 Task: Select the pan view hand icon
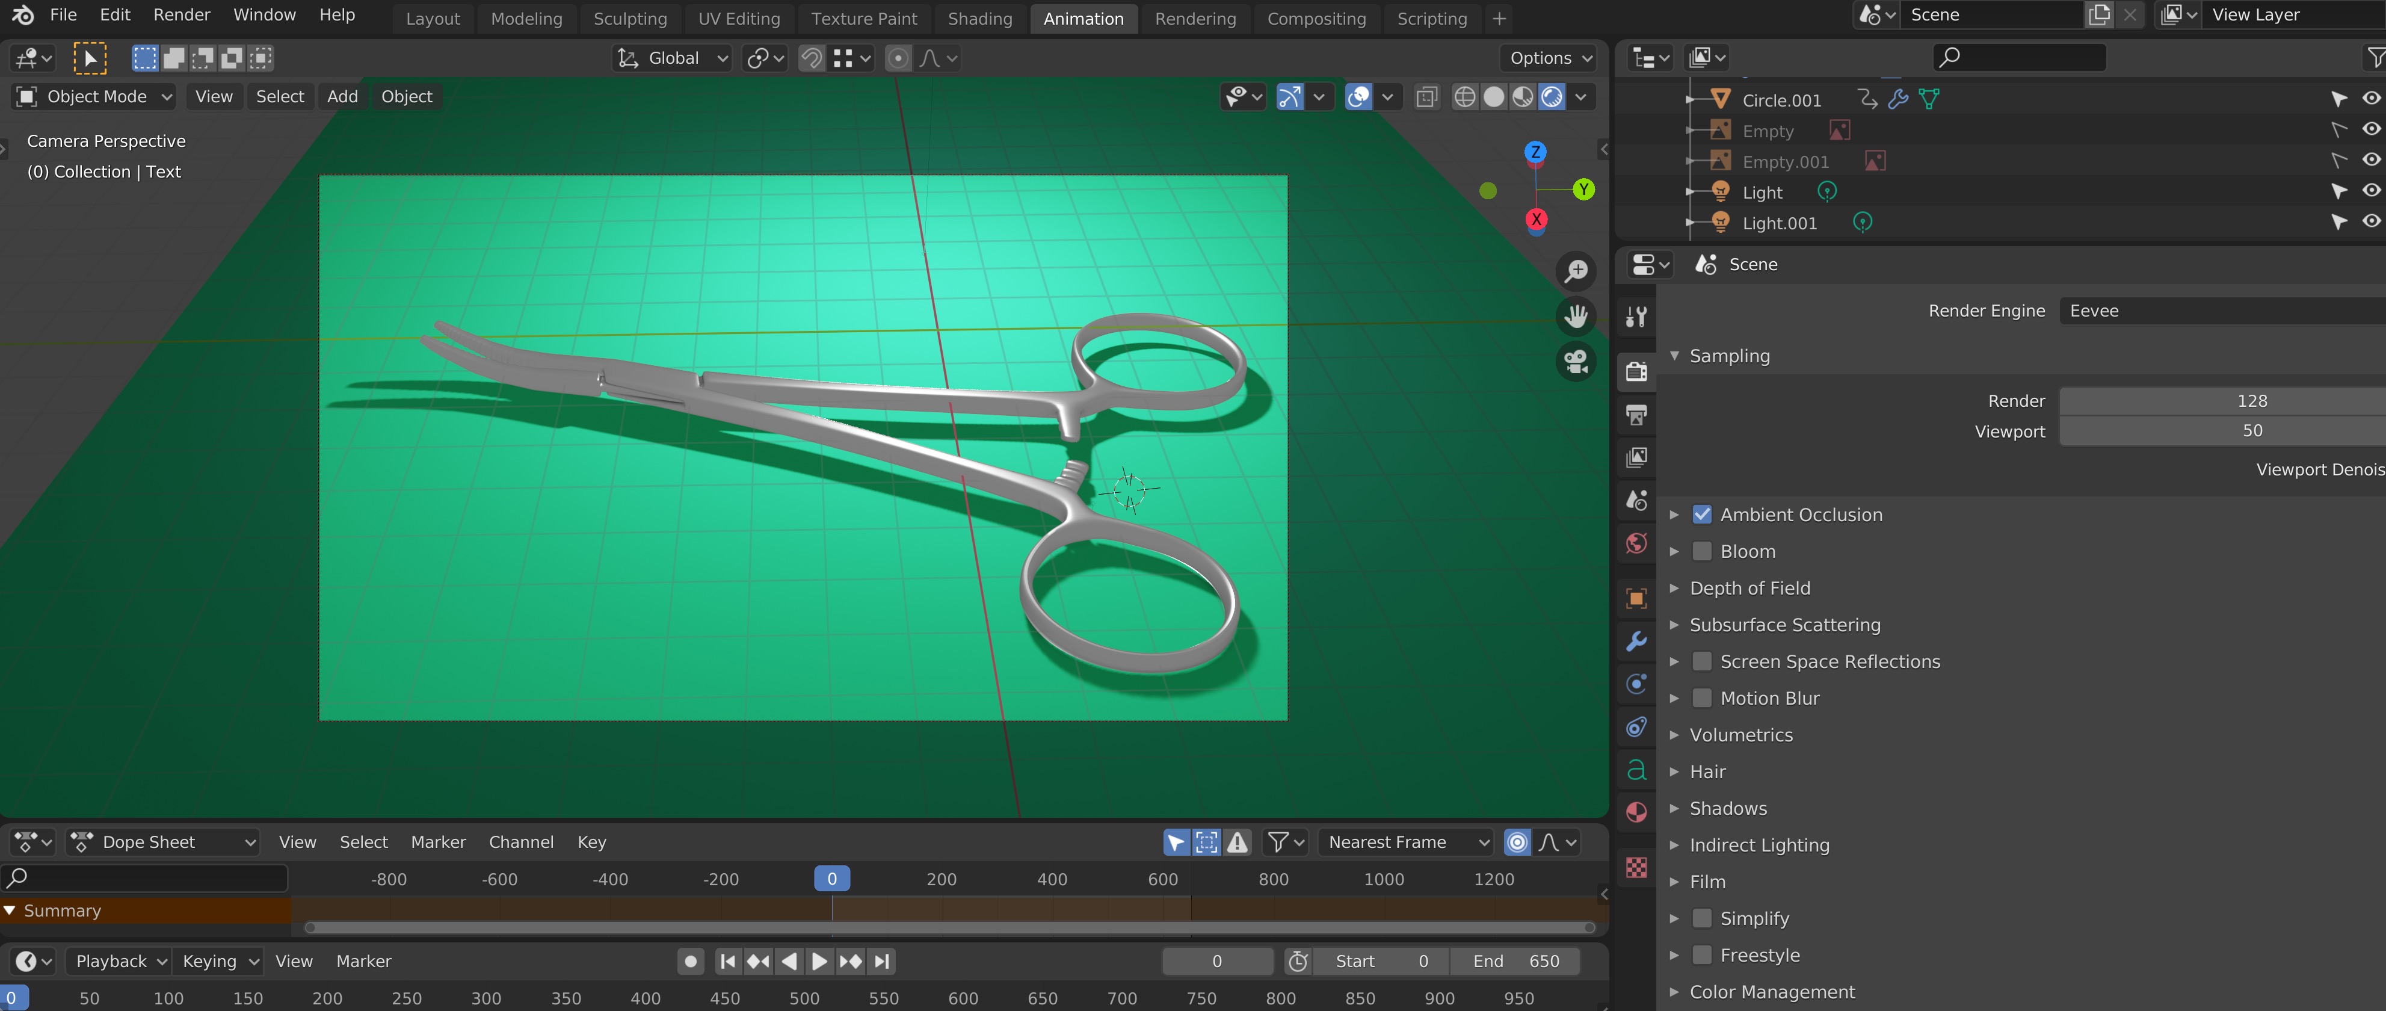[1576, 316]
